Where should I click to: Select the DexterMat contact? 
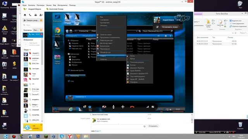(33, 115)
